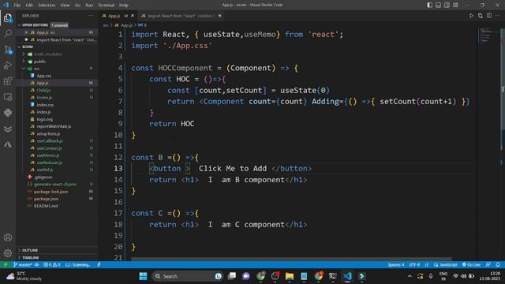Open the Accounts menu icon
Image resolution: width=505 pixels, height=284 pixels.
point(8,237)
